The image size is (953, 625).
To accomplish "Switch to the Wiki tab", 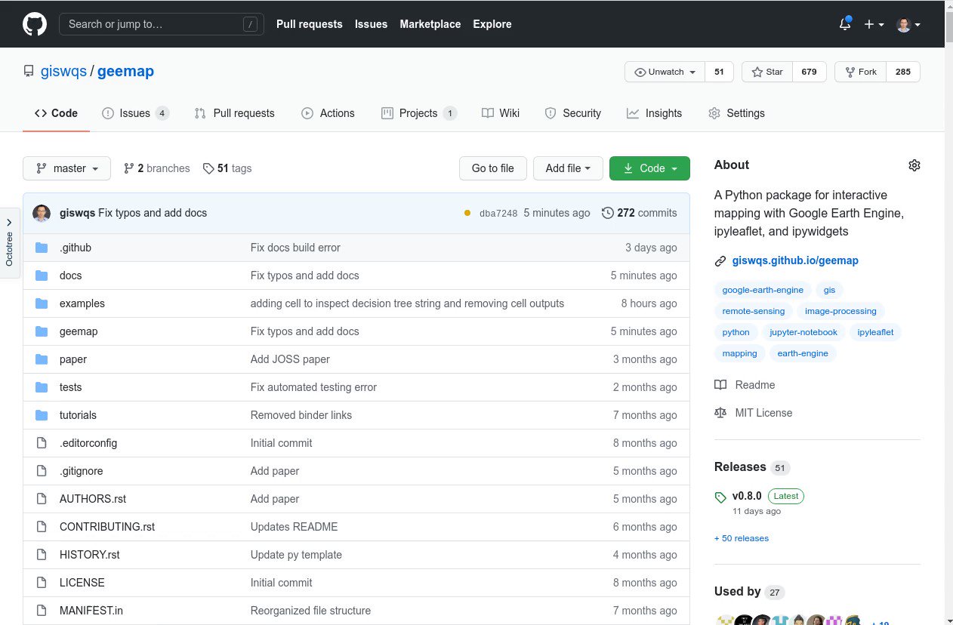I will point(501,113).
